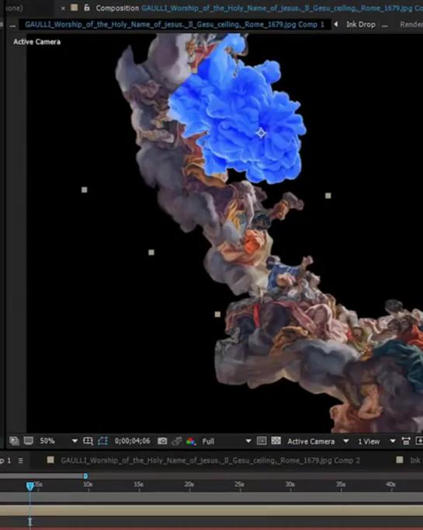The height and width of the screenshot is (530, 423).
Task: Open the 1 View layout dropdown
Action: [x=376, y=441]
